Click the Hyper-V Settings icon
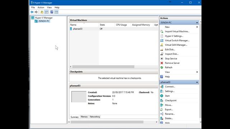 point(162,36)
